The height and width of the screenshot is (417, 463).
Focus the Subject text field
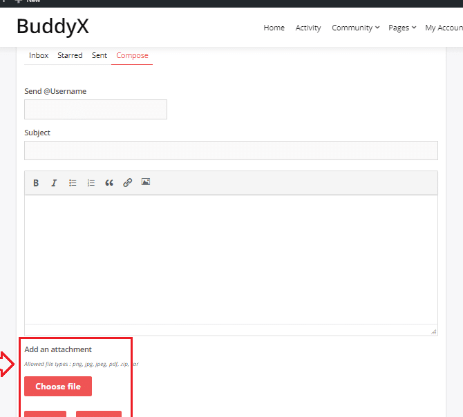[231, 151]
